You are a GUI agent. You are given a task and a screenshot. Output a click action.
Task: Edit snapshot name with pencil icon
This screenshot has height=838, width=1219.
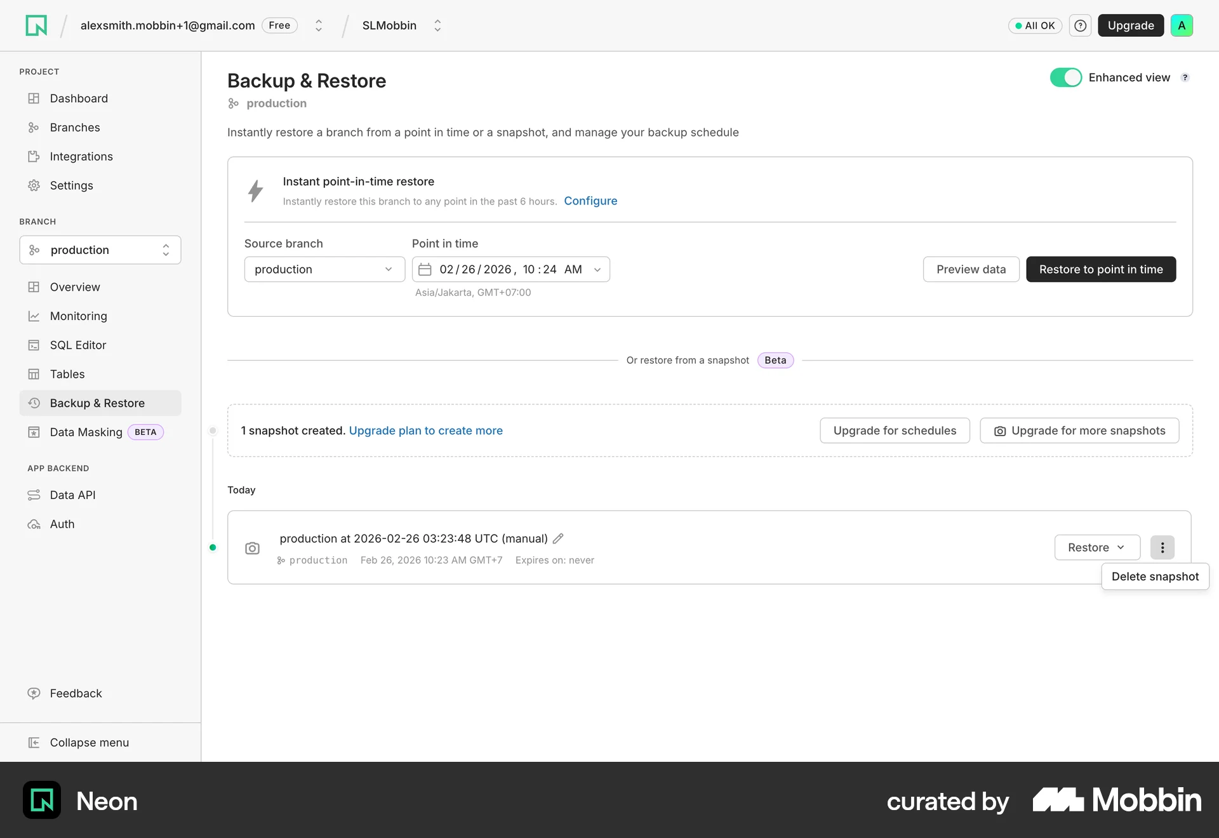pos(558,538)
